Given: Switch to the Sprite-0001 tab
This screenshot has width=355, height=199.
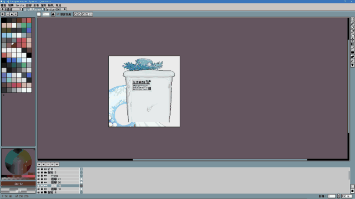Looking at the screenshot, I should (x=55, y=9).
